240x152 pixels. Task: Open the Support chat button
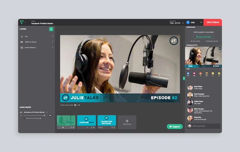(x=175, y=126)
